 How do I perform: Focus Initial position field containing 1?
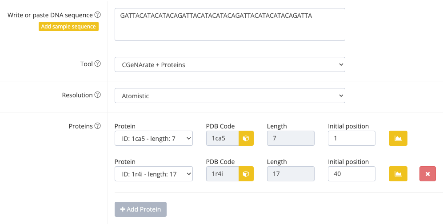point(351,138)
